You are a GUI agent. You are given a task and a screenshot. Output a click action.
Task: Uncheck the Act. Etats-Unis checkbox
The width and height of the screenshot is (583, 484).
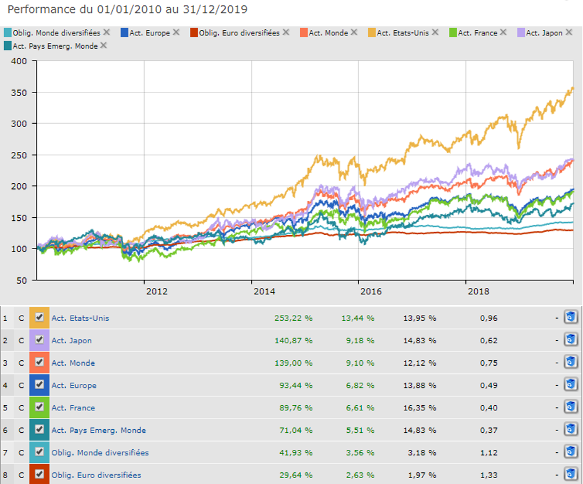39,317
